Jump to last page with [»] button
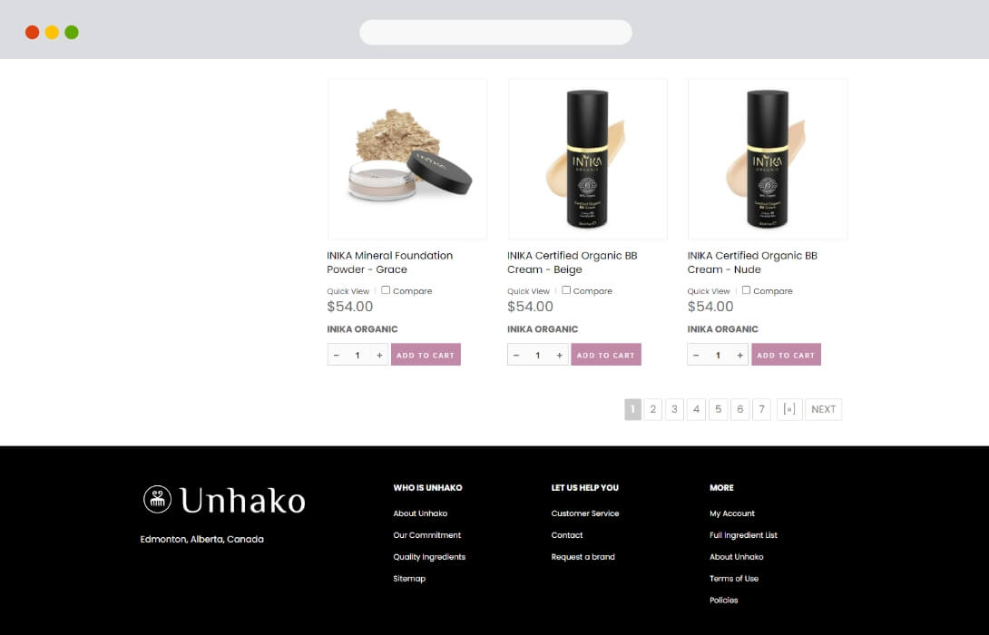This screenshot has width=989, height=635. (789, 409)
